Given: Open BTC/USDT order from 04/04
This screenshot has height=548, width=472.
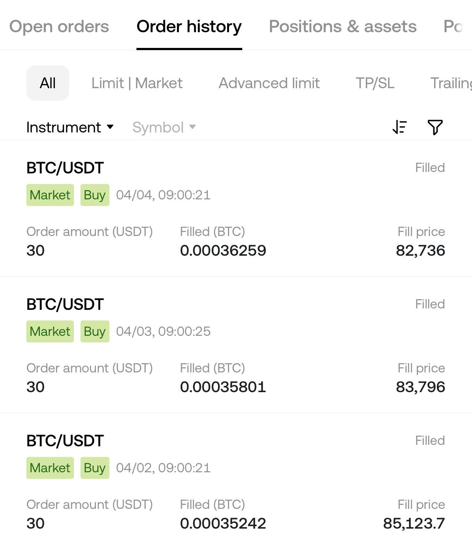Looking at the screenshot, I should 236,209.
